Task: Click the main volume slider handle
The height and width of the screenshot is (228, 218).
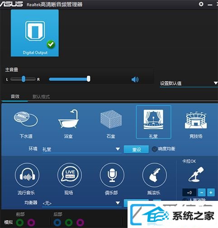Action: coord(89,79)
